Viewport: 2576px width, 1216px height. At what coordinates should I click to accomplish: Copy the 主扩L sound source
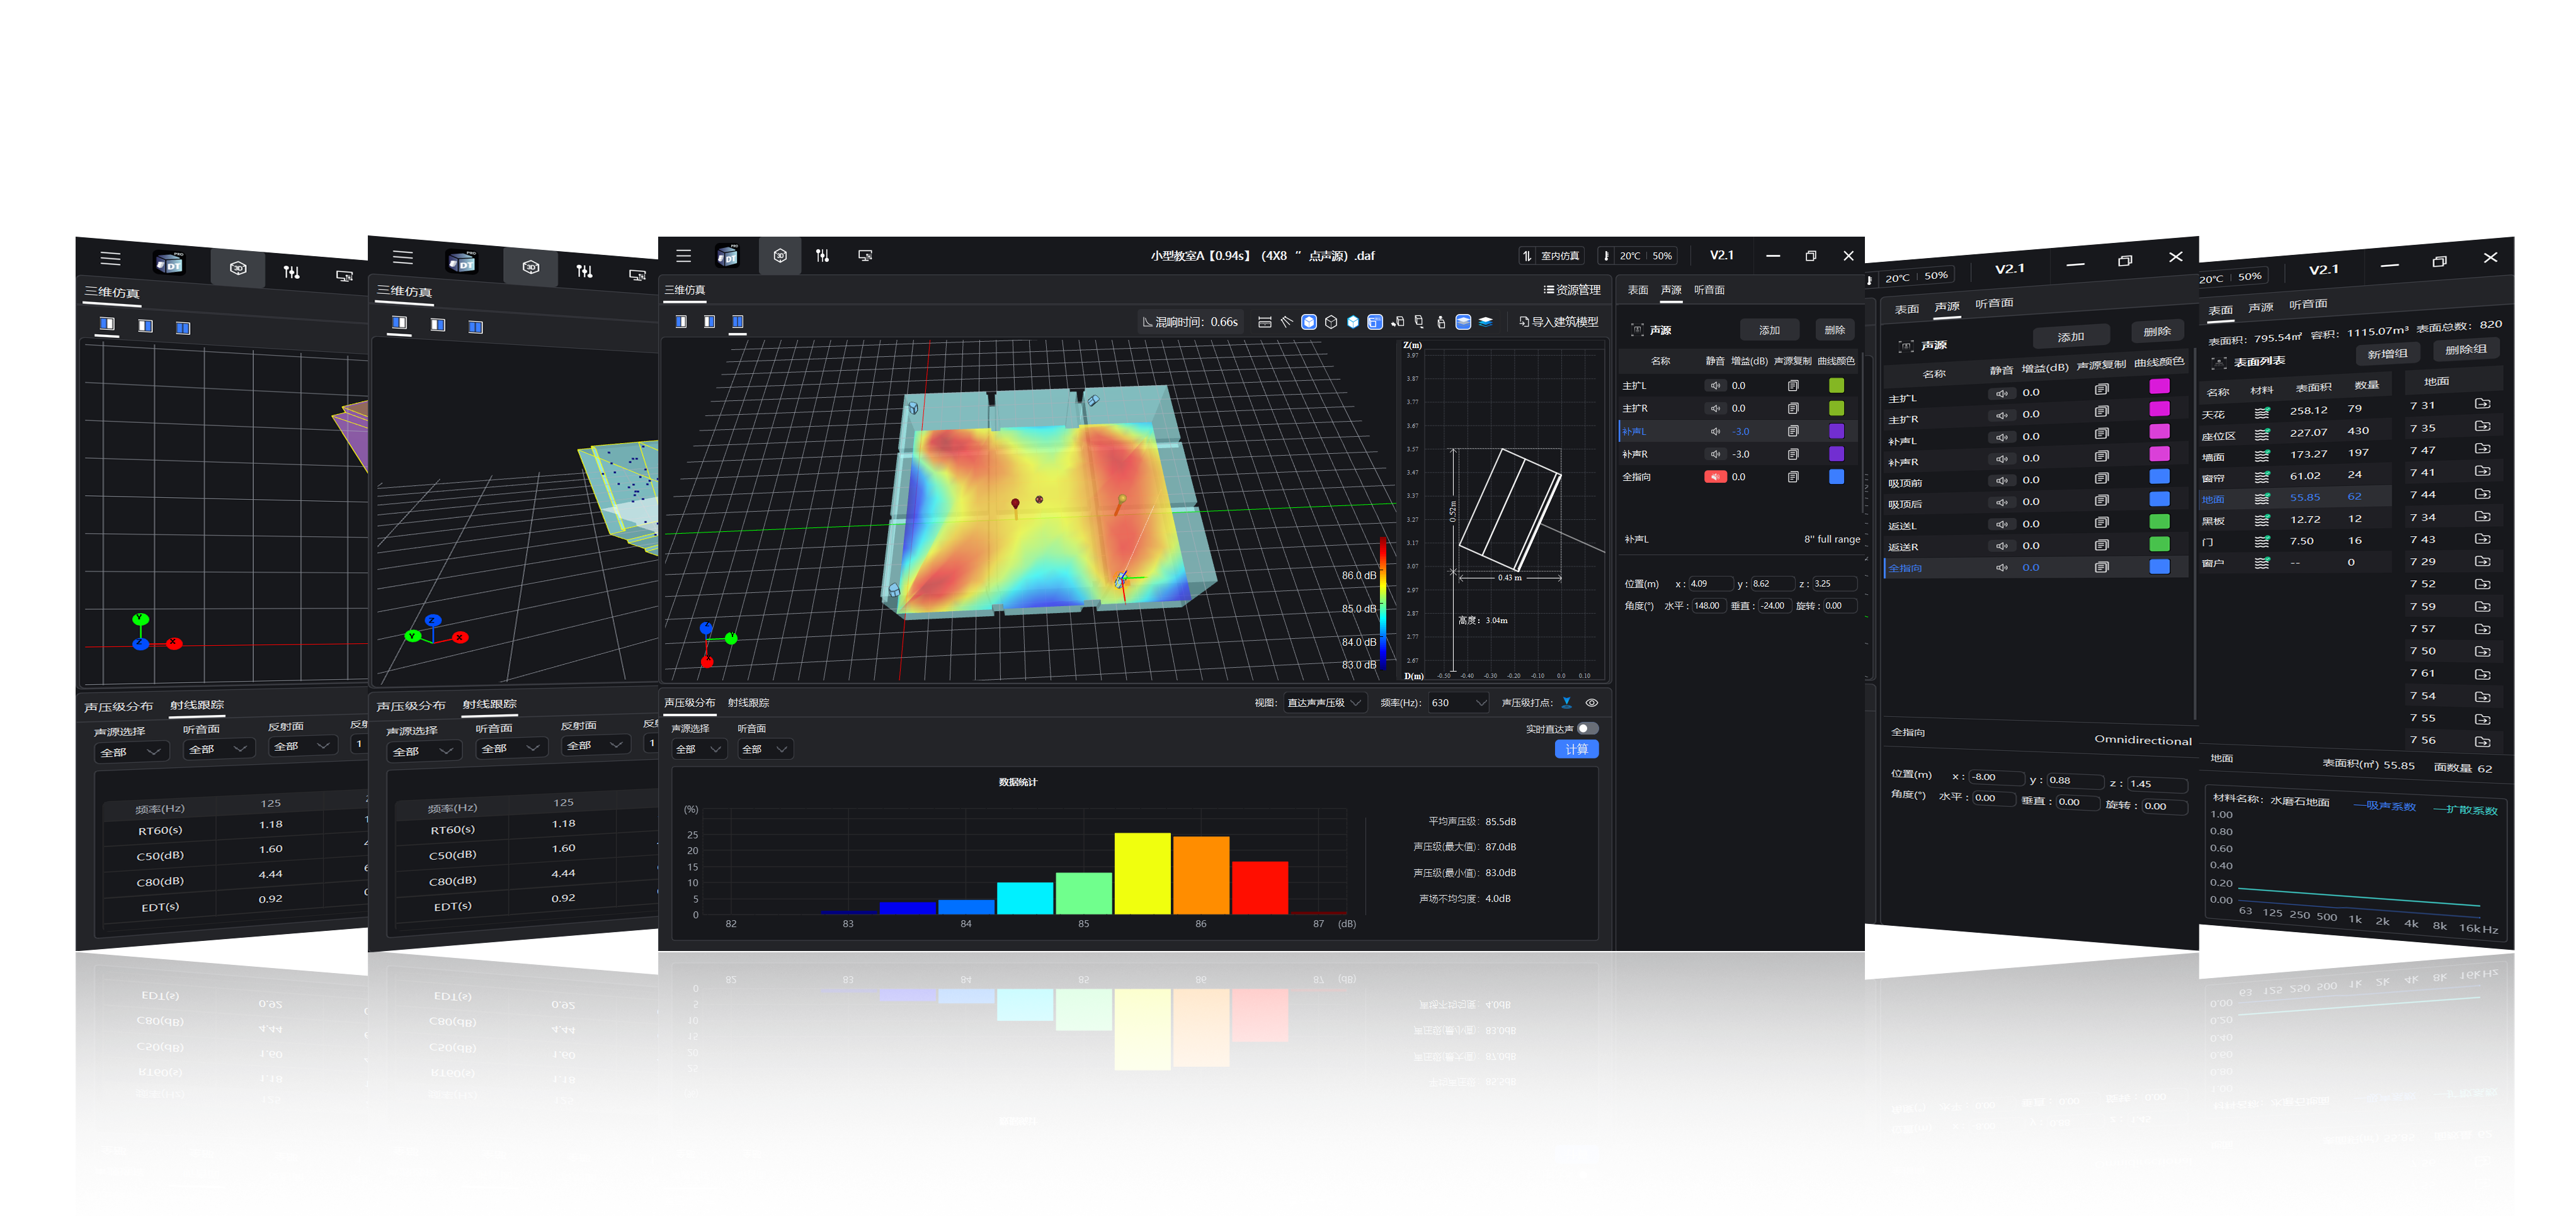1793,386
